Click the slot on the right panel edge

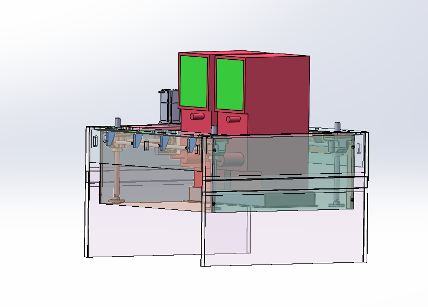coord(359,147)
